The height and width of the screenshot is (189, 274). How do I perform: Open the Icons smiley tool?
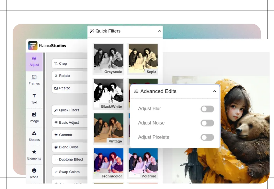[34, 173]
